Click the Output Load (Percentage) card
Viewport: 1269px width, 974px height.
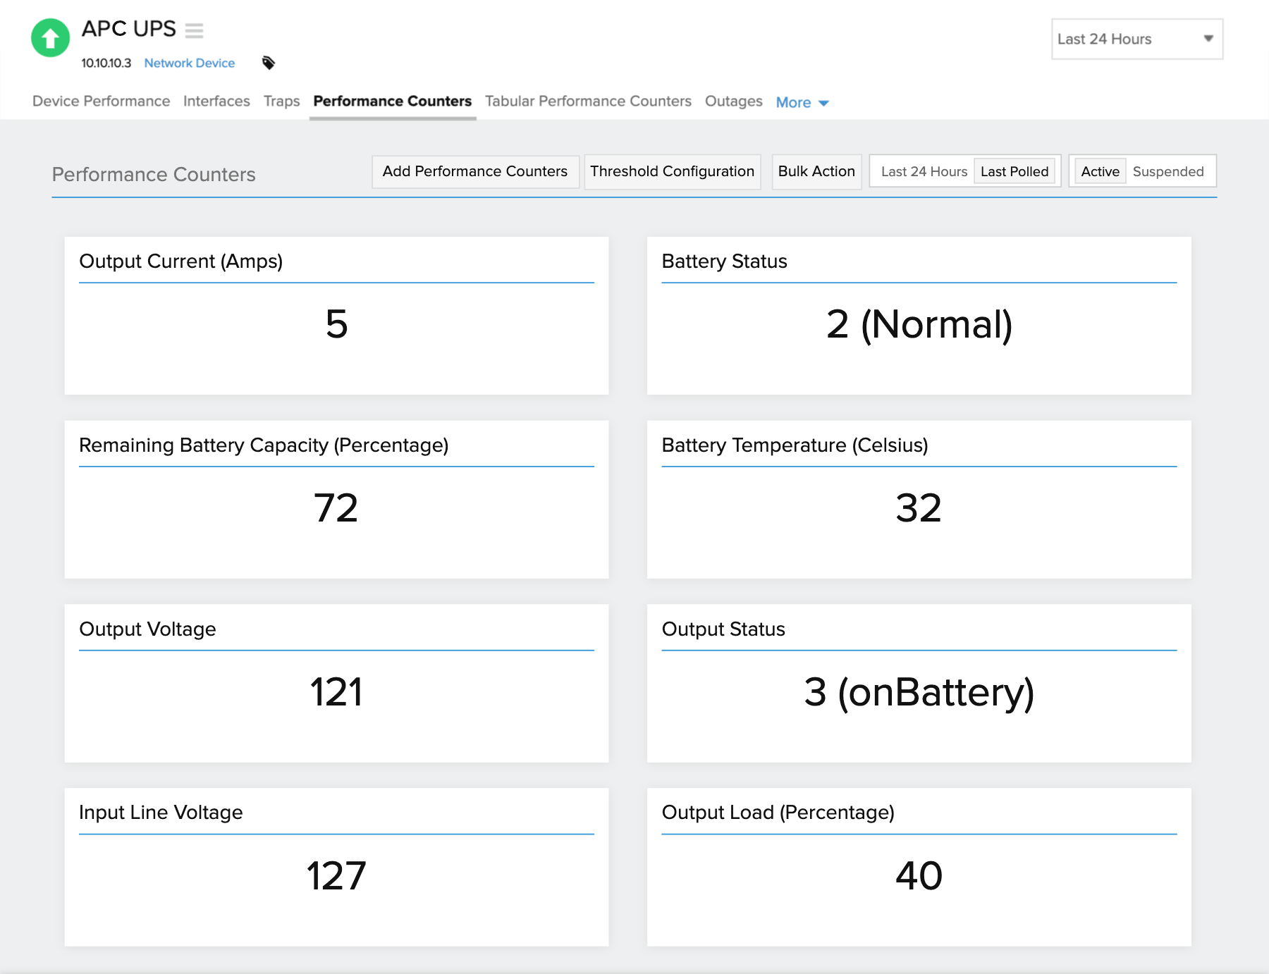pyautogui.click(x=919, y=867)
